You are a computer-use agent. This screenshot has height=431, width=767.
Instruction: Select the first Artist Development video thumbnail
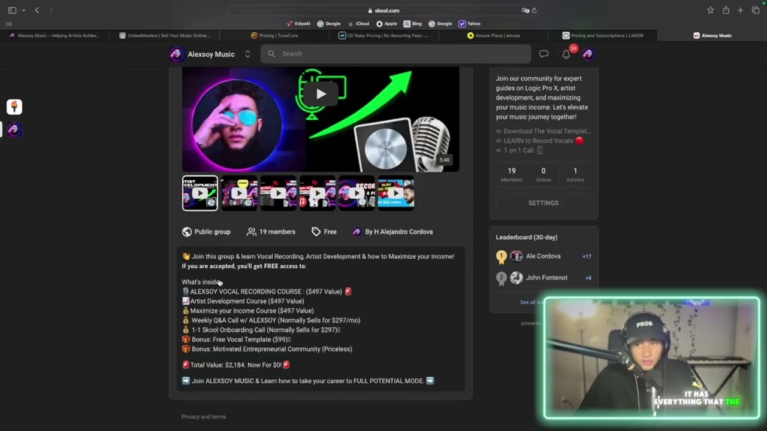[x=200, y=193]
